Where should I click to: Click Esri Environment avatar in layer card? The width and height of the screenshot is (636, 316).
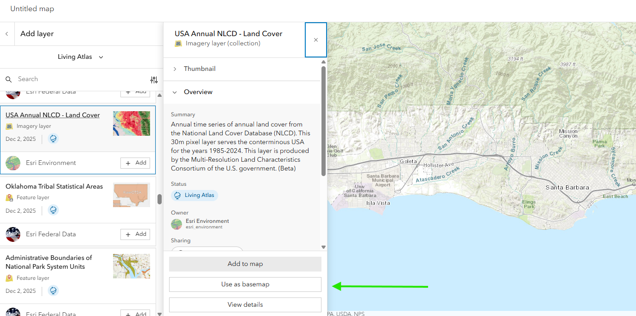[13, 163]
